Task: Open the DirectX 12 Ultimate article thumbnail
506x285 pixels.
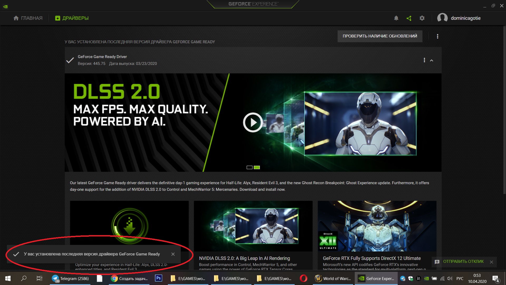Action: [377, 226]
